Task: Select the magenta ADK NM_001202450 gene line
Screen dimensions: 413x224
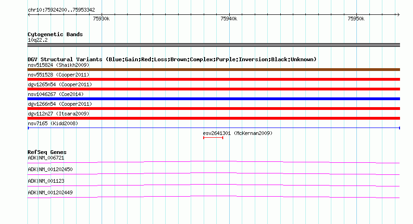Action: pos(213,173)
